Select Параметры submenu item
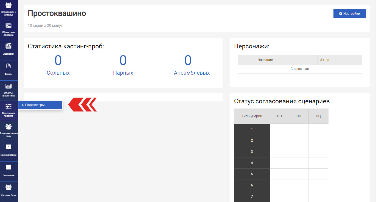 tap(40, 105)
